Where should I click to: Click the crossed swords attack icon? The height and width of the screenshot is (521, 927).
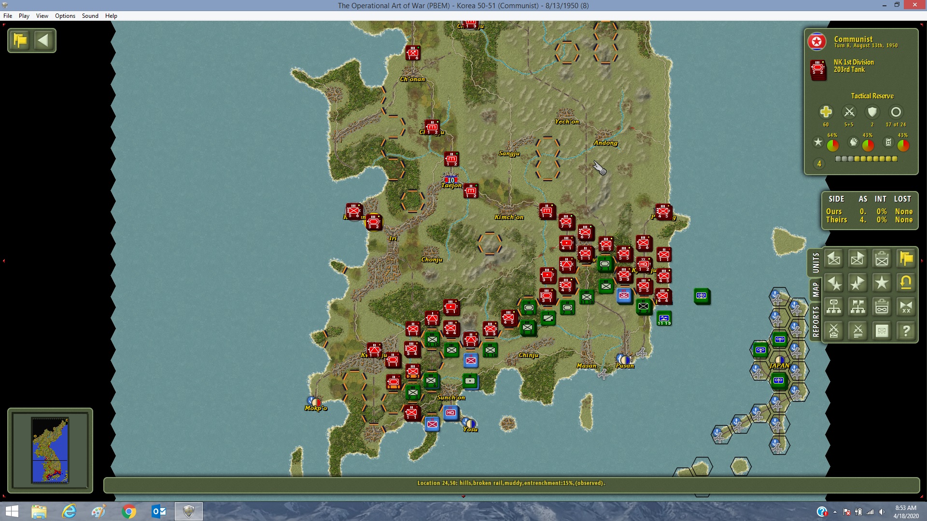point(849,112)
